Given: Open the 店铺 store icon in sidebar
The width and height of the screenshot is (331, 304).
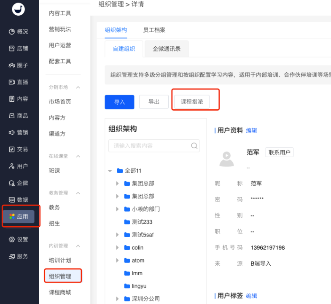Looking at the screenshot, I should point(12,49).
